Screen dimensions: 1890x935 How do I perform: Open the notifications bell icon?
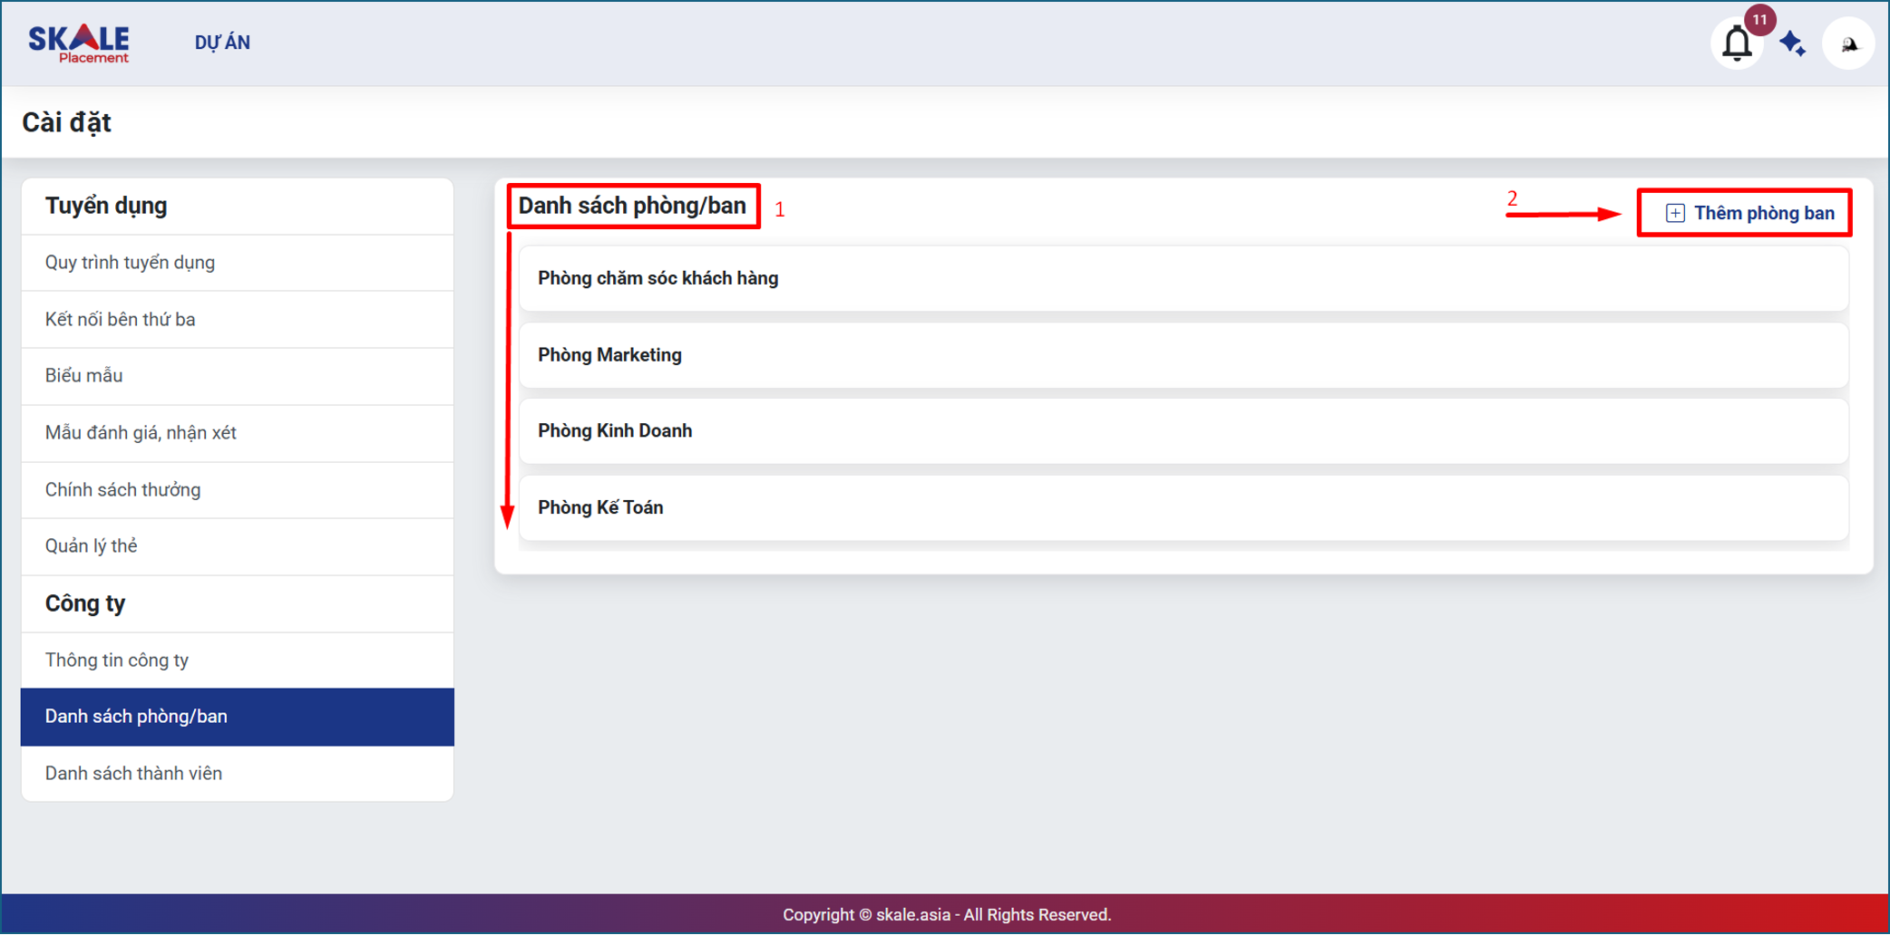point(1736,43)
